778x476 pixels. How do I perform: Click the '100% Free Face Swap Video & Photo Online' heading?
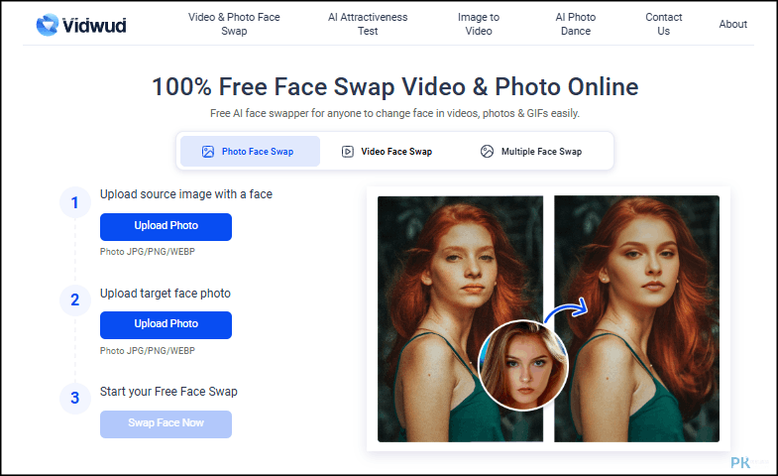pyautogui.click(x=395, y=87)
